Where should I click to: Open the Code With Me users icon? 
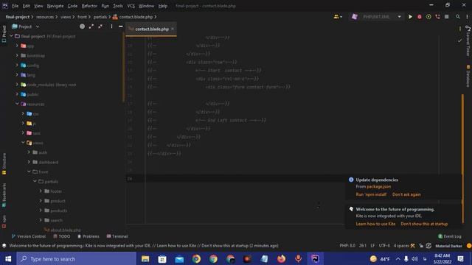coord(338,17)
